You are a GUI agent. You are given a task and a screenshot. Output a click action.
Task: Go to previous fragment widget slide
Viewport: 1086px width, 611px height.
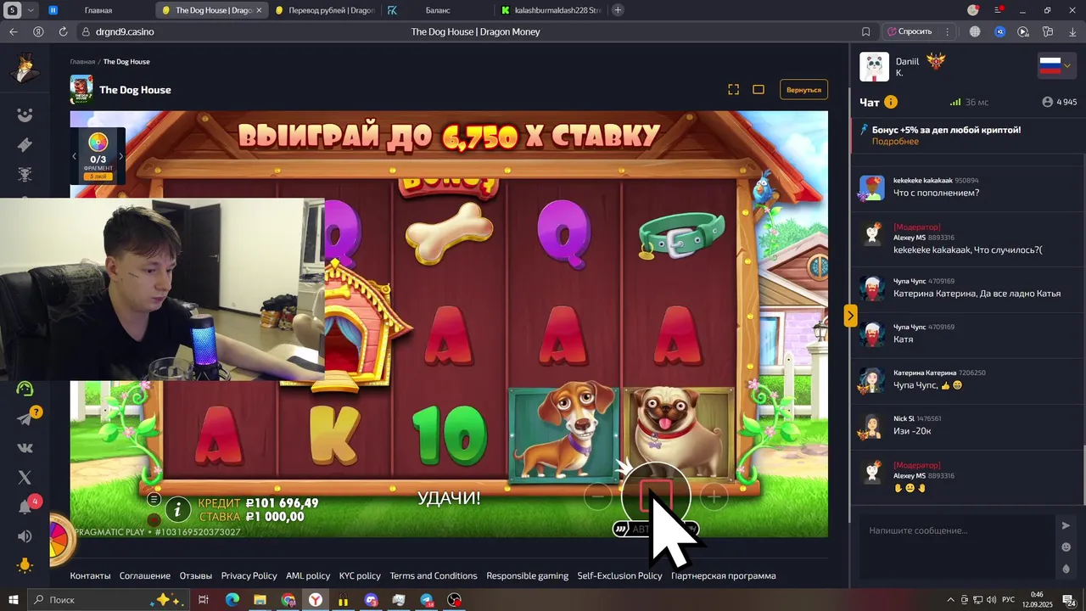74,156
